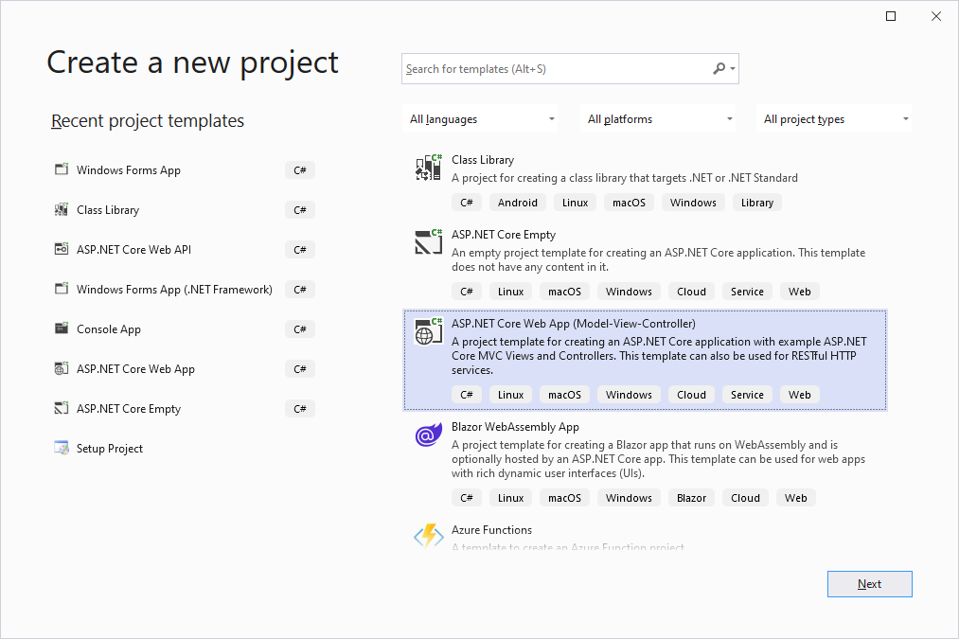Image resolution: width=959 pixels, height=639 pixels.
Task: Click the Windows Forms App icon in recent templates
Action: [62, 169]
